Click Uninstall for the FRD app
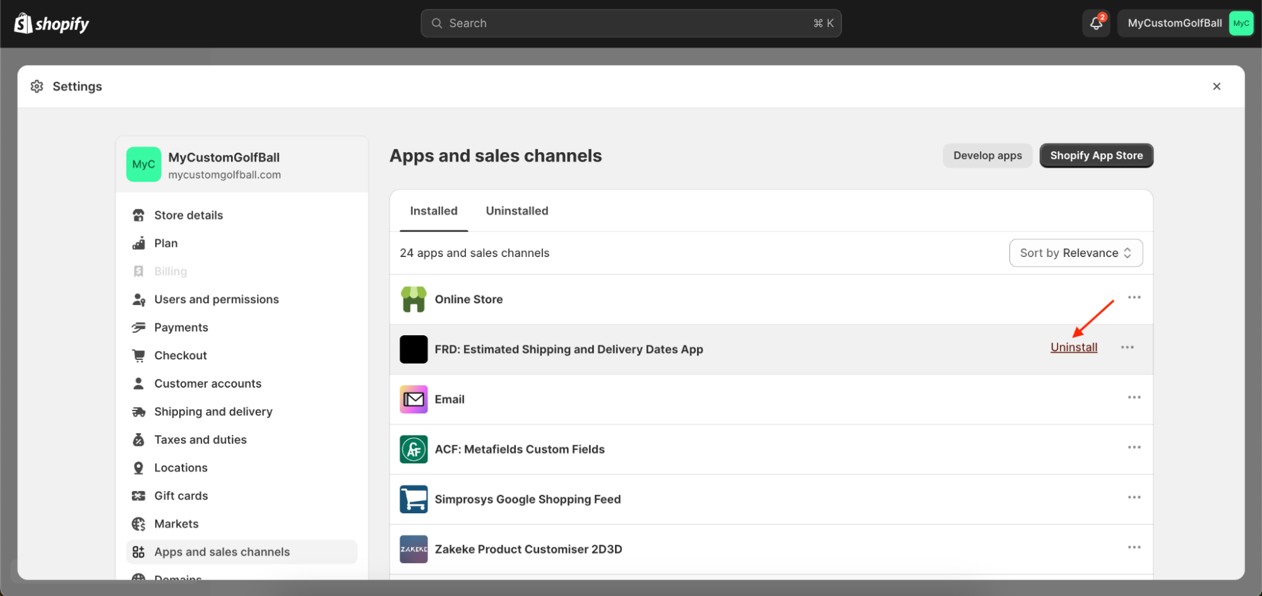 1073,347
